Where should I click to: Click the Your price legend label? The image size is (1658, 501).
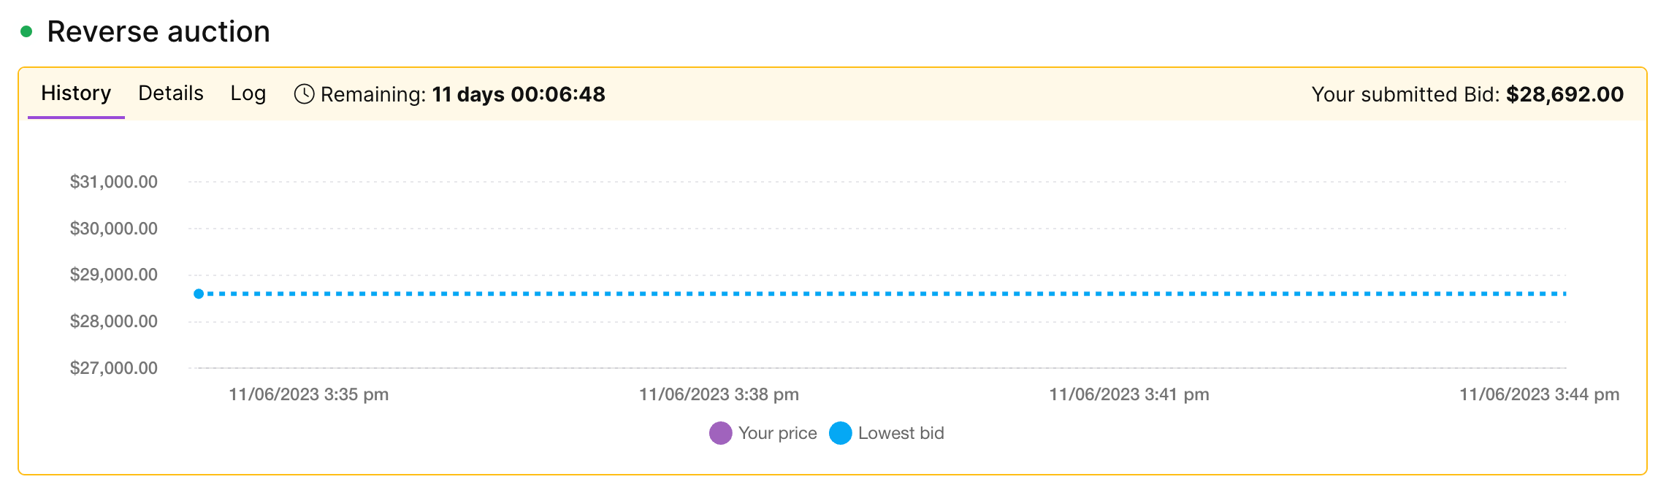click(x=777, y=433)
